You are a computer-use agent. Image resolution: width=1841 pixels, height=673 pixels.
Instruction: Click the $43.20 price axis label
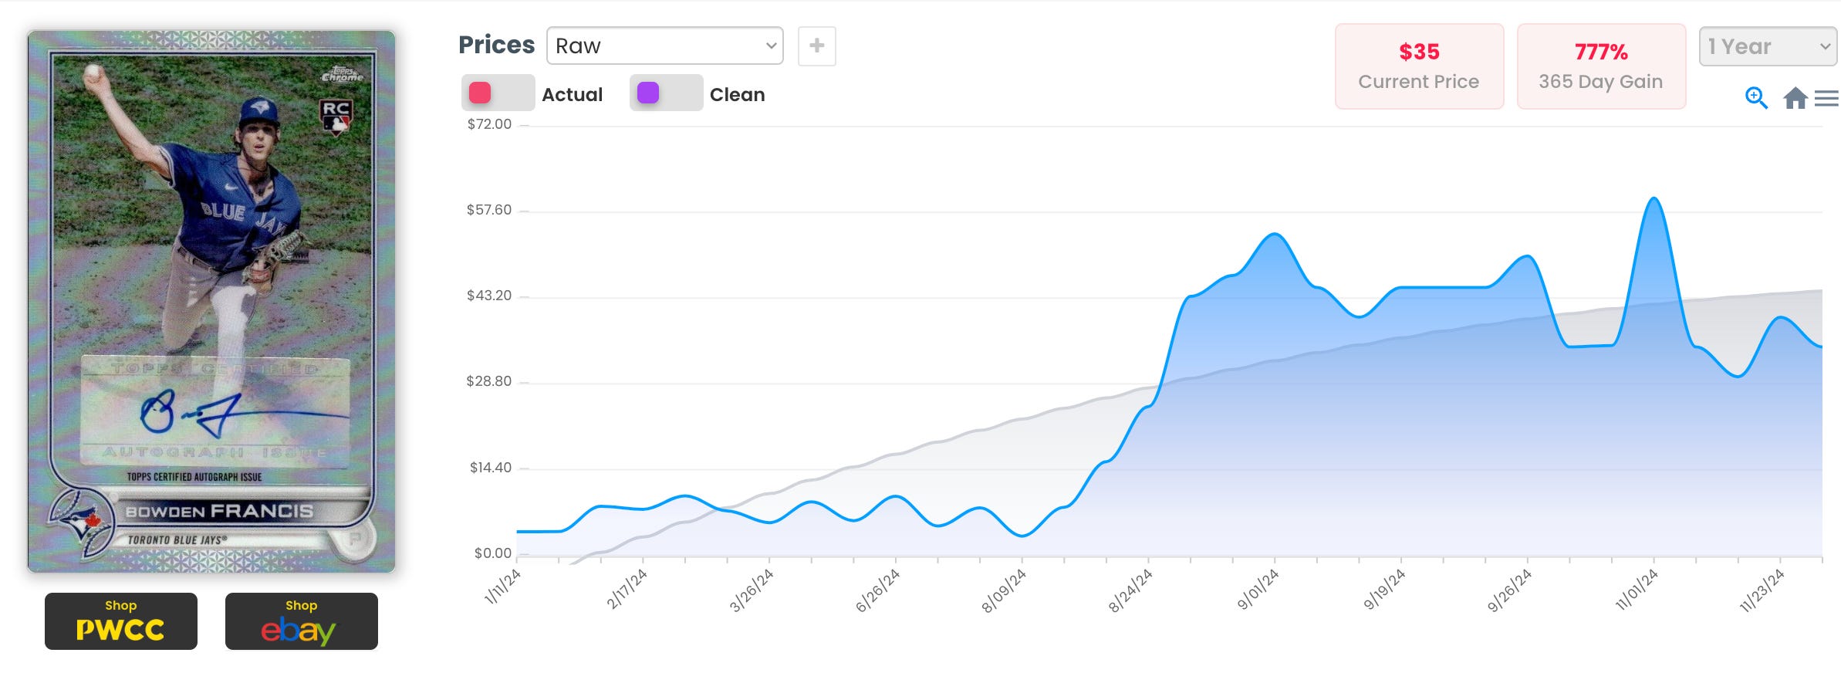[x=489, y=296]
